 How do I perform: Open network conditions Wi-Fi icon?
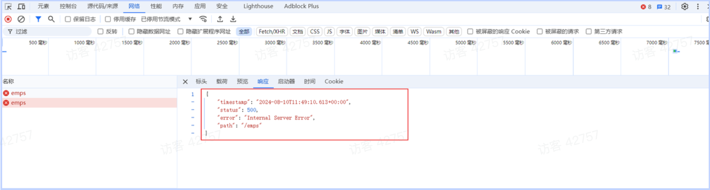[203, 19]
